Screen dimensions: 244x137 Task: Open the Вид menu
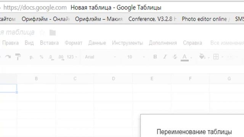(x=29, y=43)
